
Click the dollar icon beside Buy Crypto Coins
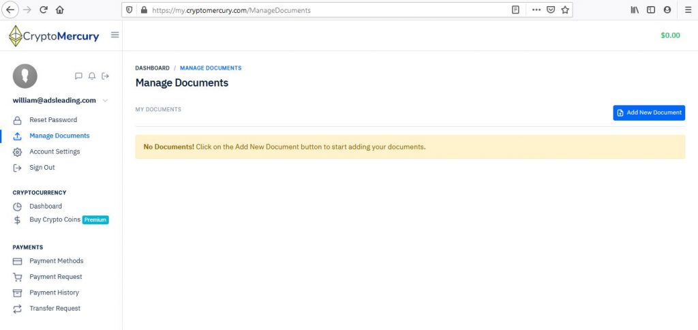point(17,220)
